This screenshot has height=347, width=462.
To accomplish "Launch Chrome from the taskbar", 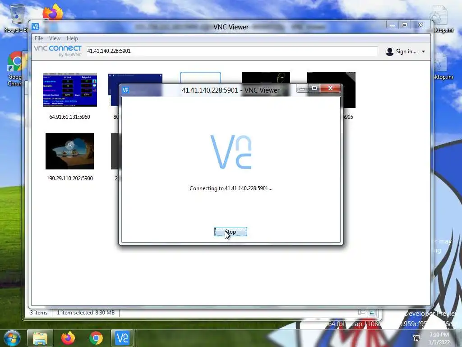I will (x=96, y=338).
